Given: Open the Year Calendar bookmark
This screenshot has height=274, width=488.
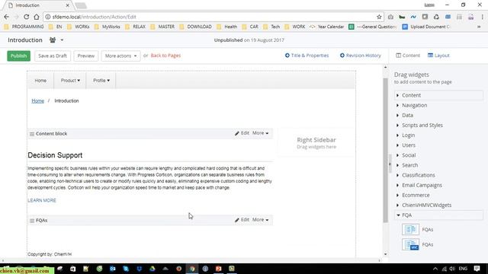Looking at the screenshot, I should 326,27.
